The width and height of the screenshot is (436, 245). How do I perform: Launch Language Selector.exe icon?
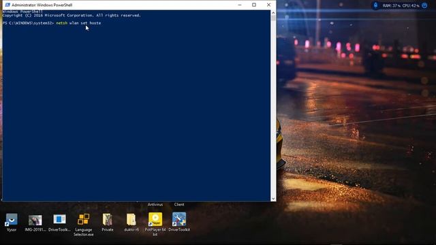pyautogui.click(x=83, y=225)
